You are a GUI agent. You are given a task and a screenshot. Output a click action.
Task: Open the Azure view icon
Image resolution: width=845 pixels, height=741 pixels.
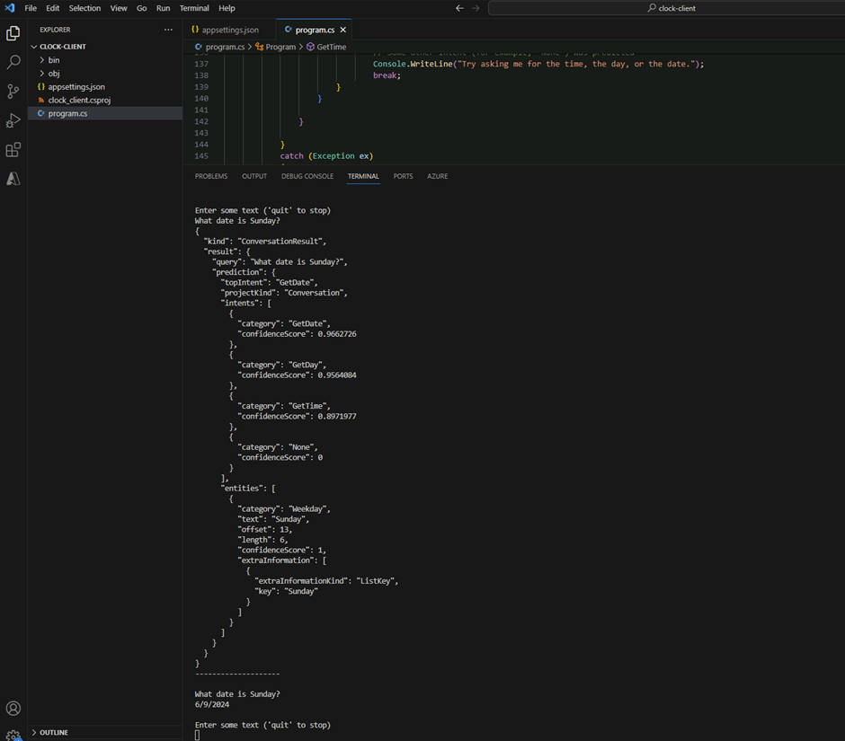click(13, 179)
